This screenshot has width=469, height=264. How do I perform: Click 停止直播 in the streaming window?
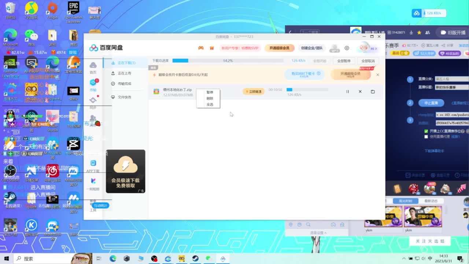(x=432, y=103)
